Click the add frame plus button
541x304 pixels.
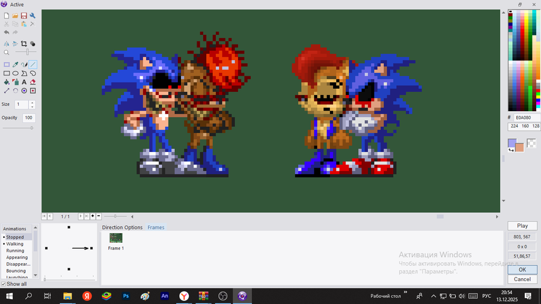click(x=93, y=216)
